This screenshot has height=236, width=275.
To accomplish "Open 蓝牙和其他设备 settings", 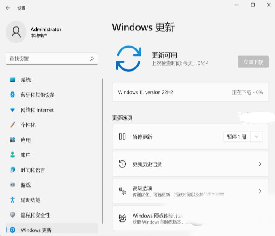I will pos(52,95).
